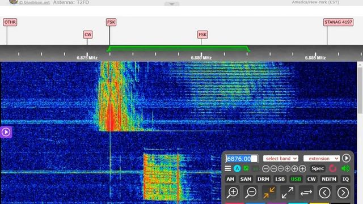Screen dimensions: 363x204
Task: Click the largest frequency step-up plus icon
Action: (x=302, y=169)
